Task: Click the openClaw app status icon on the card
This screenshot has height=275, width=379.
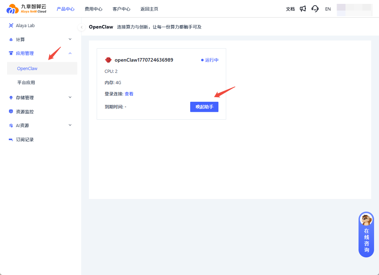Action: click(108, 60)
